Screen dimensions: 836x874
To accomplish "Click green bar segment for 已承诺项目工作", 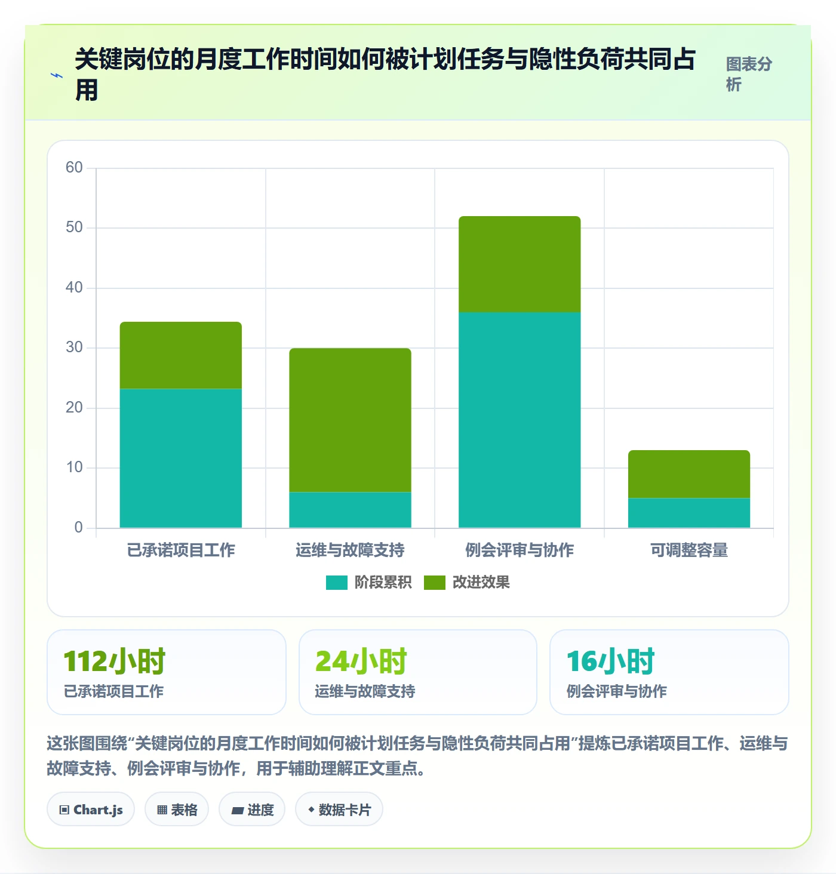I will click(181, 356).
